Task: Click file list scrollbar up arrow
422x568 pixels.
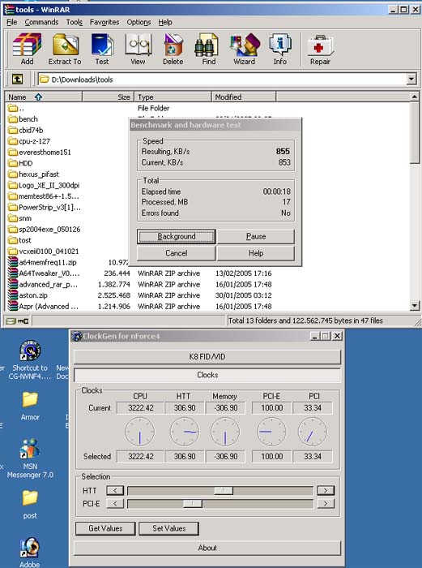Action: point(415,97)
